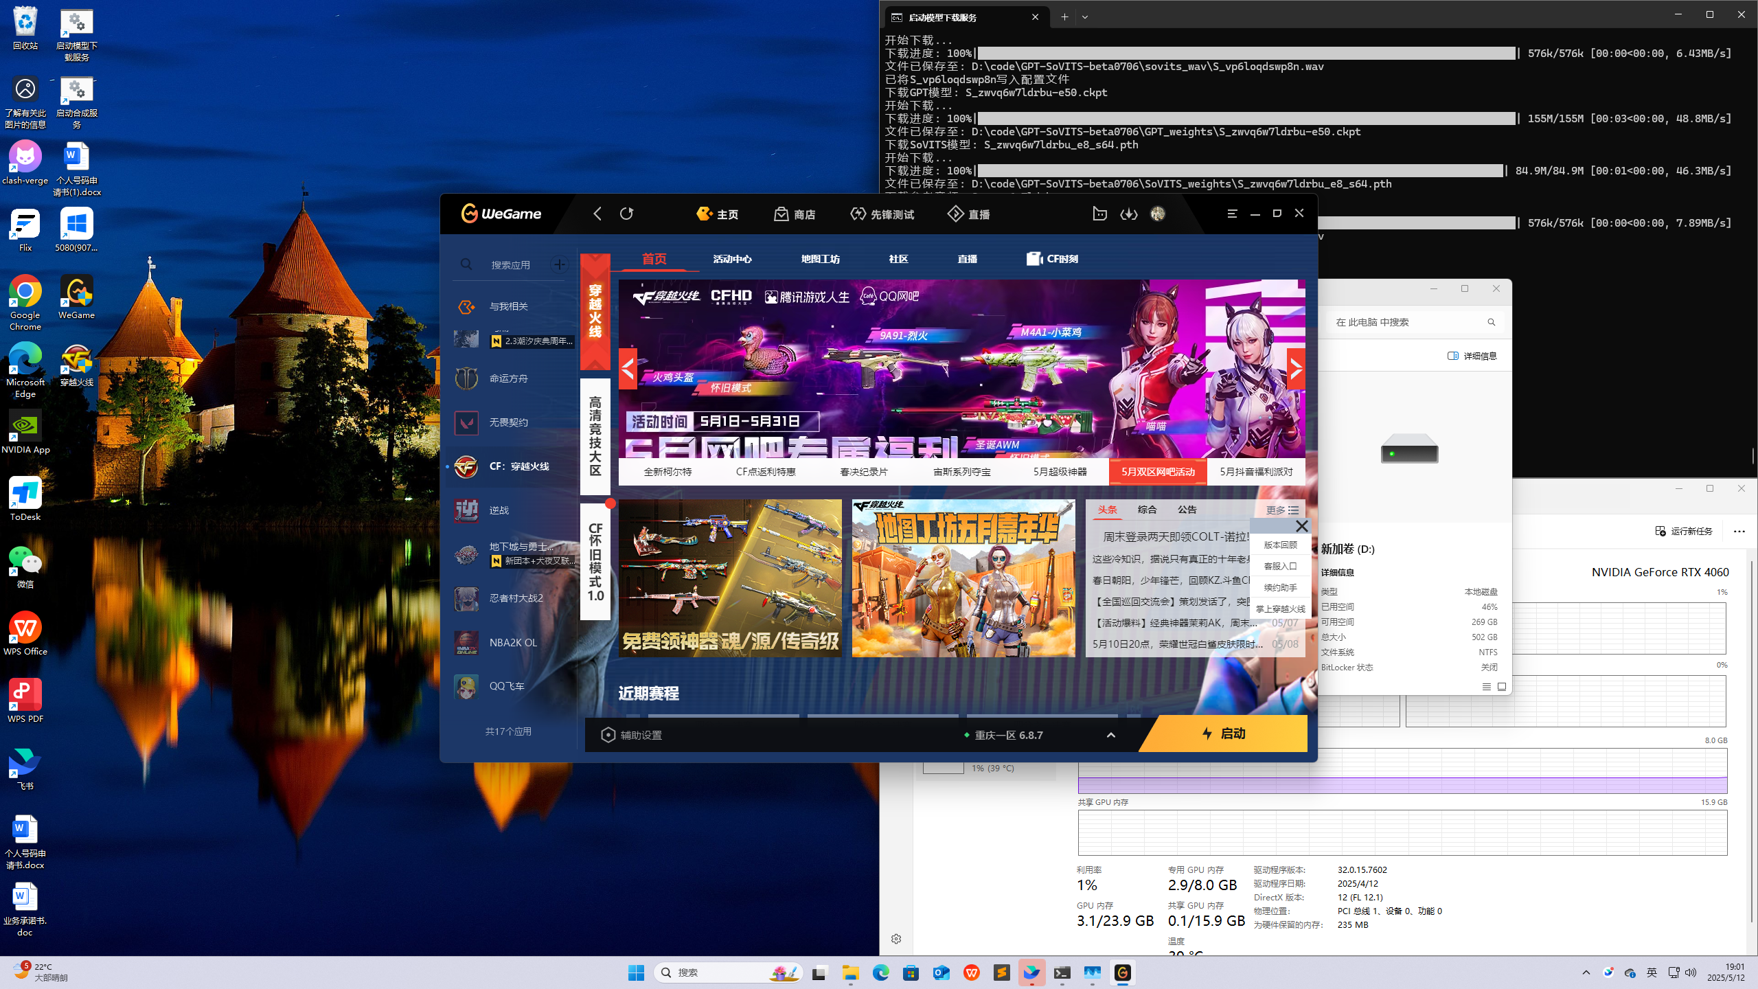Toggle 详细信息 pane in File Explorer
Screen dimensions: 1758x989
pyautogui.click(x=1472, y=356)
